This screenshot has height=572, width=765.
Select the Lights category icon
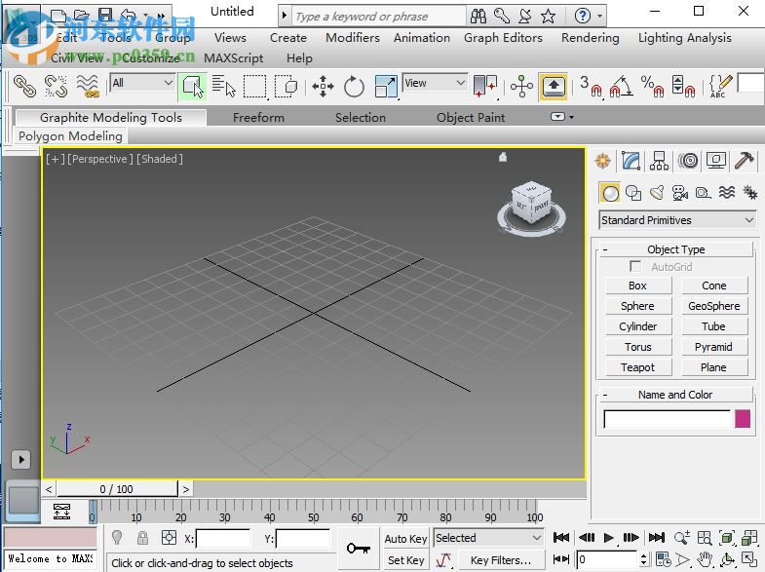pos(657,193)
